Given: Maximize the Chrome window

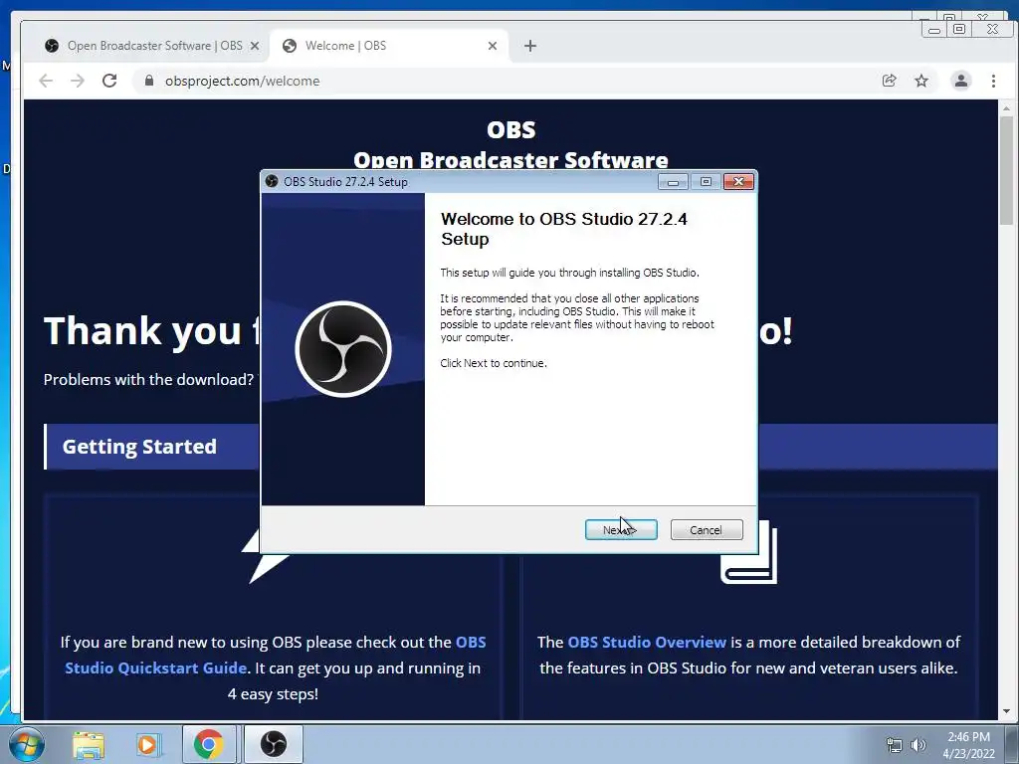Looking at the screenshot, I should click(x=959, y=29).
